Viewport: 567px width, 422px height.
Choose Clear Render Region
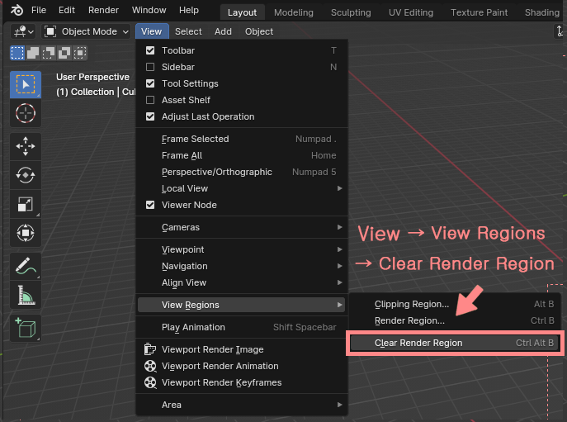tap(456, 343)
